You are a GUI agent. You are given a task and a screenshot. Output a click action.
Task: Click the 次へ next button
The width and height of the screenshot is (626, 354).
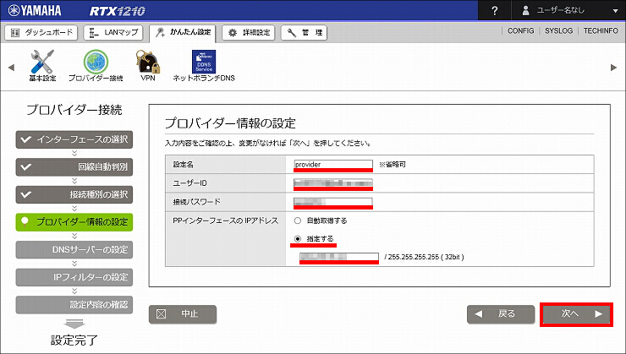point(576,314)
